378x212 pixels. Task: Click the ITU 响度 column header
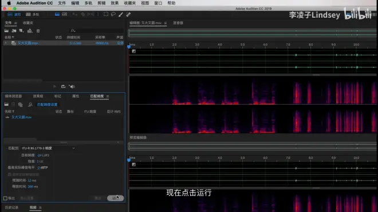click(x=90, y=111)
